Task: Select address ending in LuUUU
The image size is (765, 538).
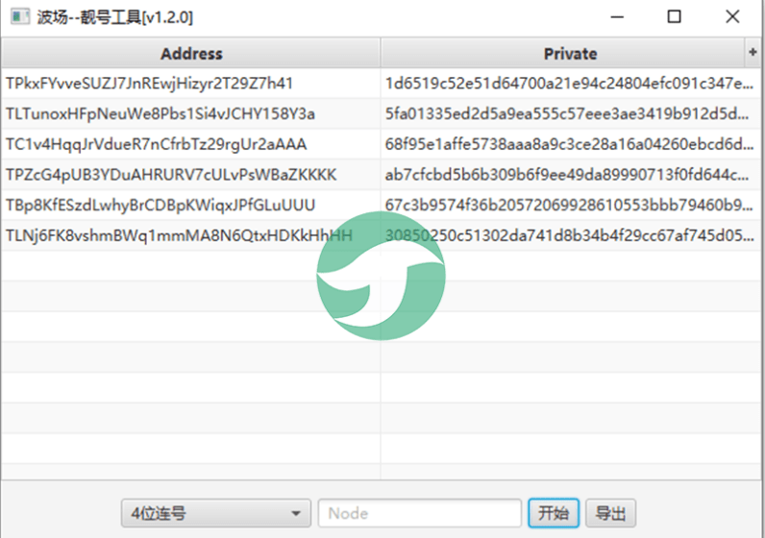Action: (x=160, y=205)
